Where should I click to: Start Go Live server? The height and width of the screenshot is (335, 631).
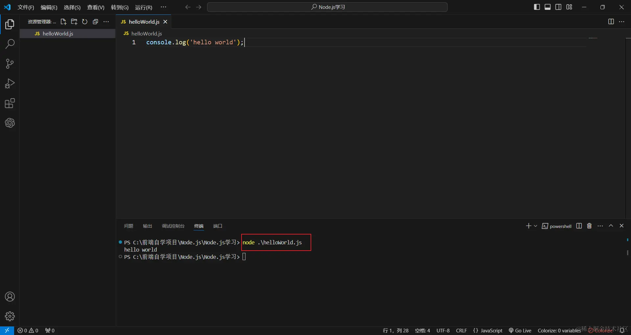pyautogui.click(x=520, y=330)
